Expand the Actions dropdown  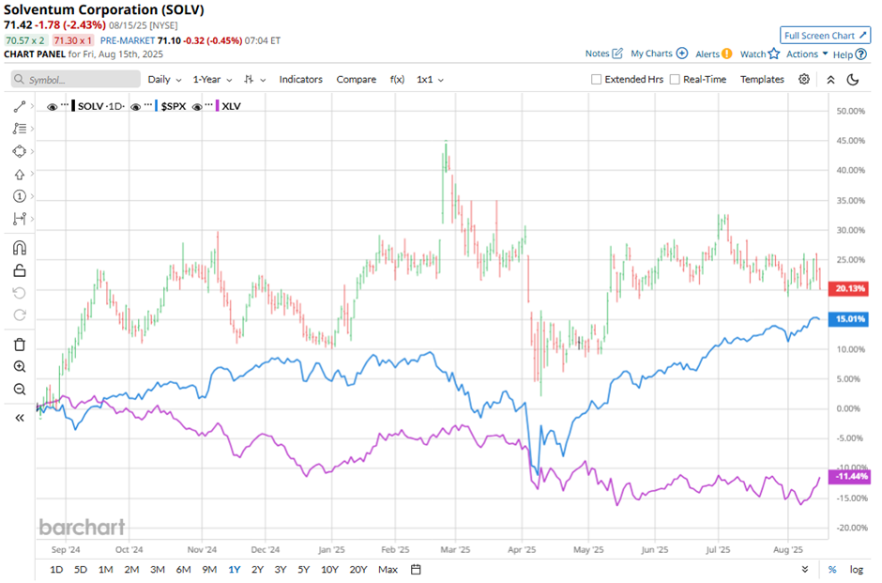click(807, 54)
